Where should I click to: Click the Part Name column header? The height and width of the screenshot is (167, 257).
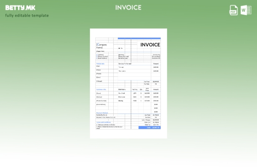point(122,89)
